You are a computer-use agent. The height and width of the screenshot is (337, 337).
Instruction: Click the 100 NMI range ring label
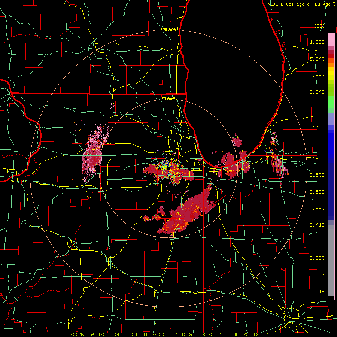[x=168, y=30]
